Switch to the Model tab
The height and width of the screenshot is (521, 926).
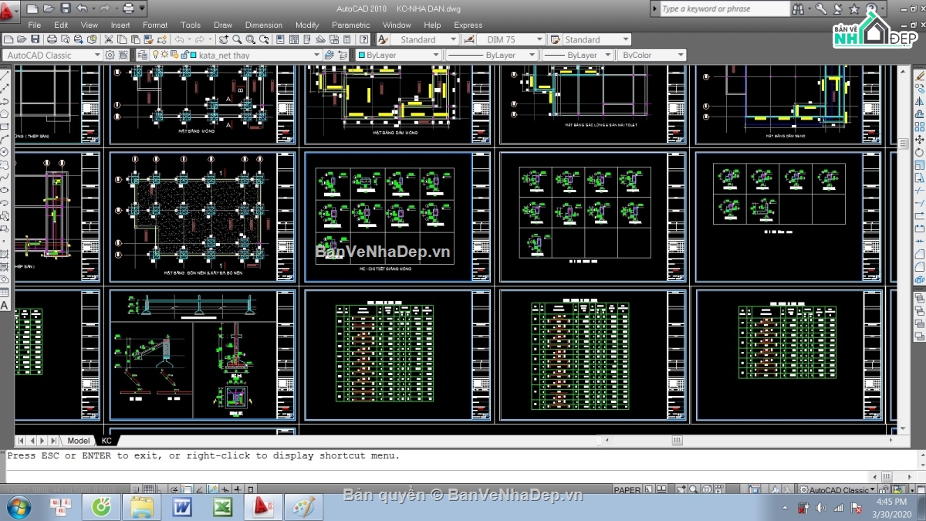click(x=78, y=441)
